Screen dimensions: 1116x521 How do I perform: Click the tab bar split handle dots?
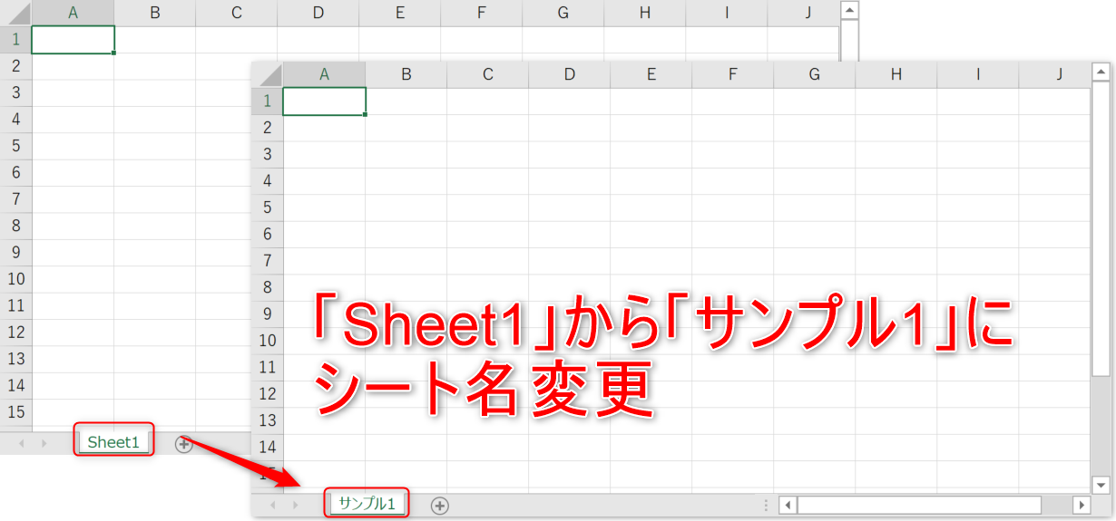click(767, 505)
